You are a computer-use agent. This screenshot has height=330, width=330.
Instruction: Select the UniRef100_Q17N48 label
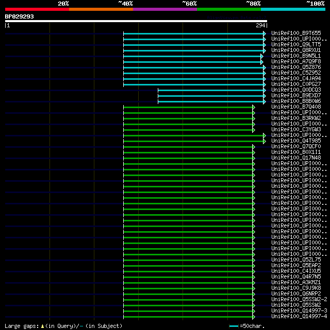pos(296,158)
